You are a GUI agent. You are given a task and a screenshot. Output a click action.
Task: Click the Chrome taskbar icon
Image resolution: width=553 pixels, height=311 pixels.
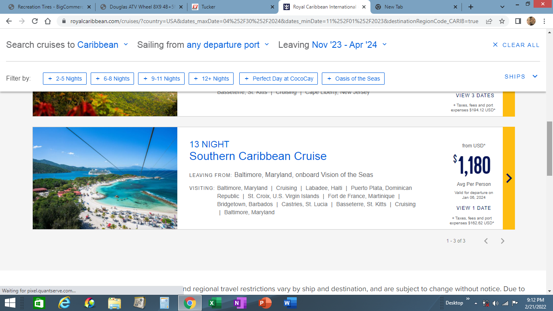coord(189,303)
